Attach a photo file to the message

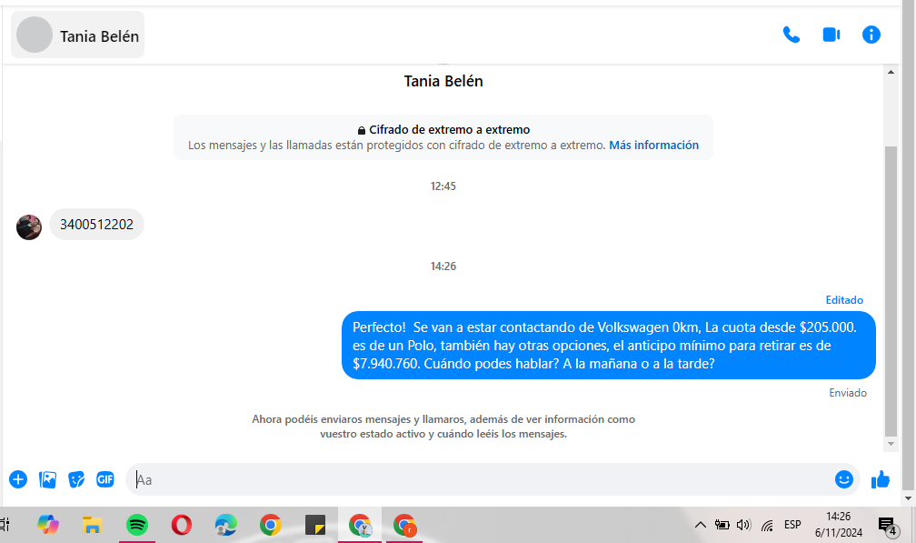47,479
